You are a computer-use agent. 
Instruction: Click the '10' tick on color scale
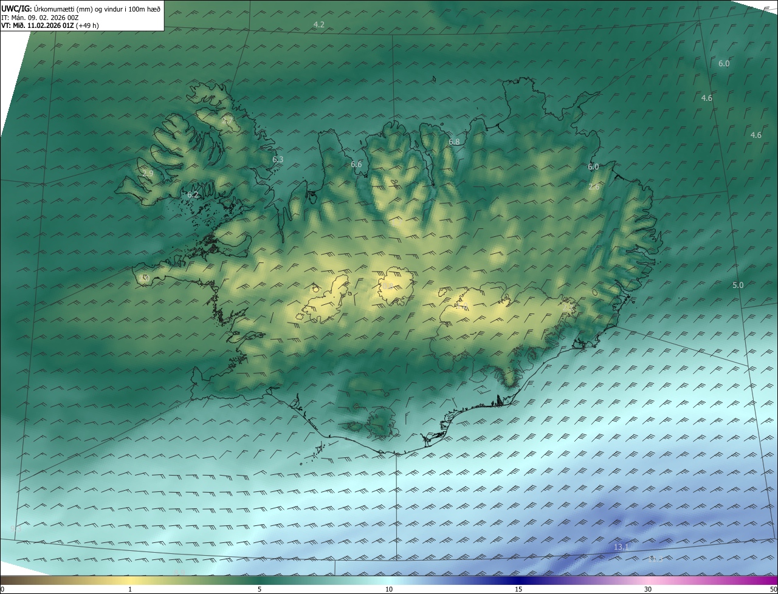(389, 589)
